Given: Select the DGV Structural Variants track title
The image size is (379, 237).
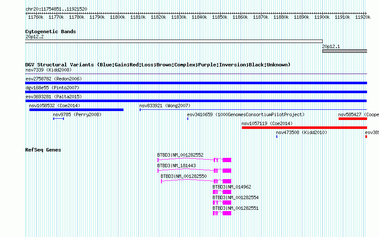Looking at the screenshot, I should point(158,65).
